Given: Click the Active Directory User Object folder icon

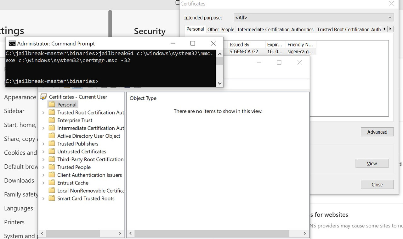Looking at the screenshot, I should pos(52,136).
